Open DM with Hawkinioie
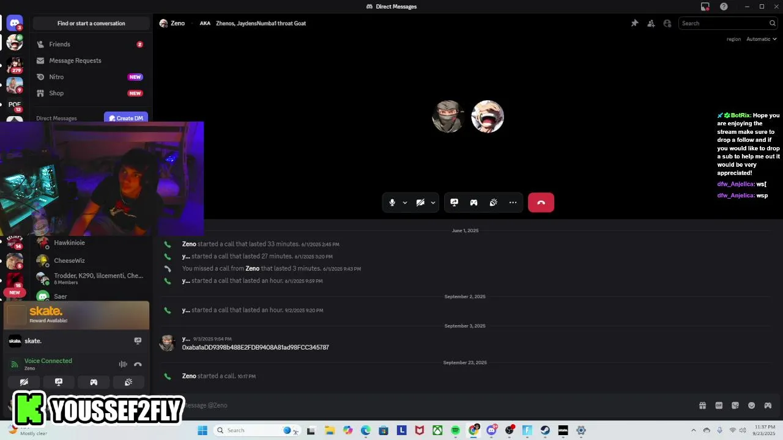783x440 pixels. (x=91, y=243)
